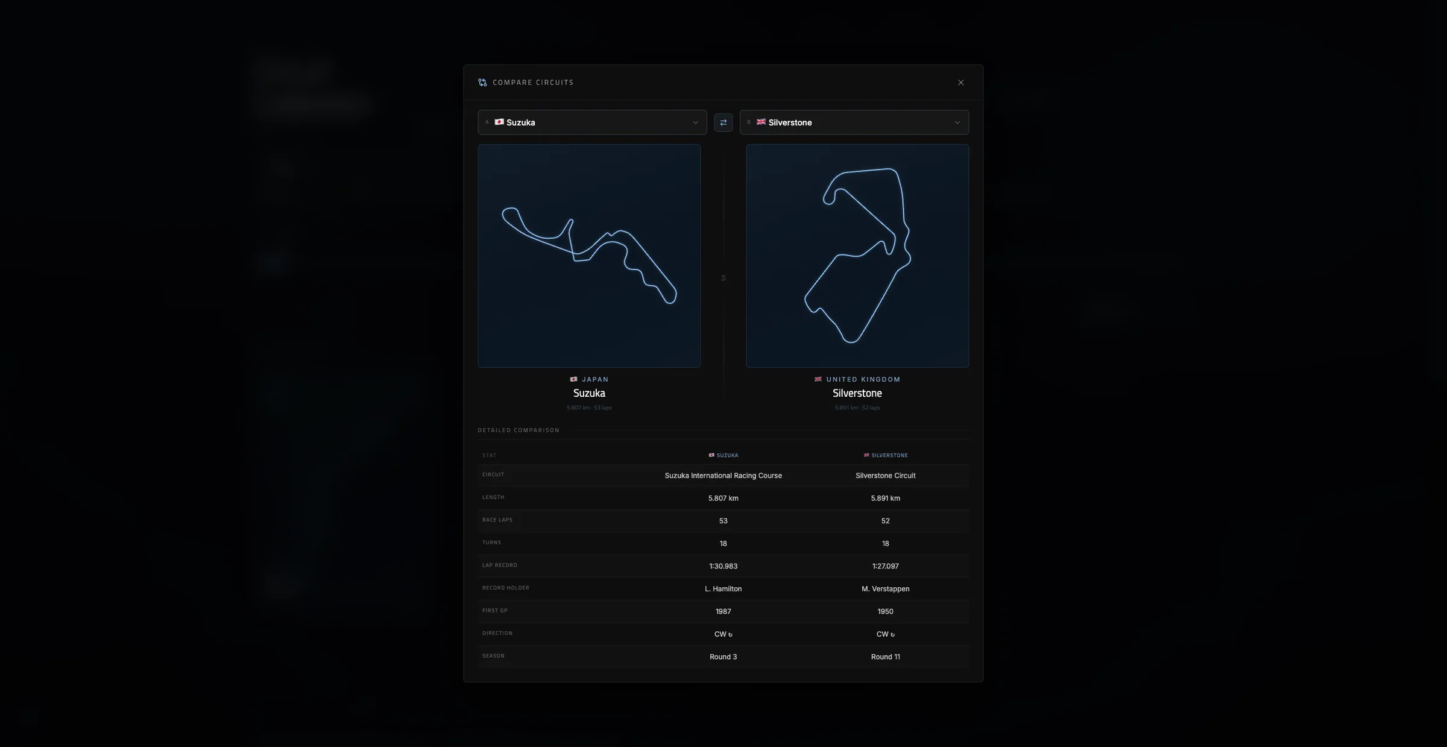Screen dimensions: 1447x747
Task: Click the 'Round 11' season cell
Action: tap(885, 657)
